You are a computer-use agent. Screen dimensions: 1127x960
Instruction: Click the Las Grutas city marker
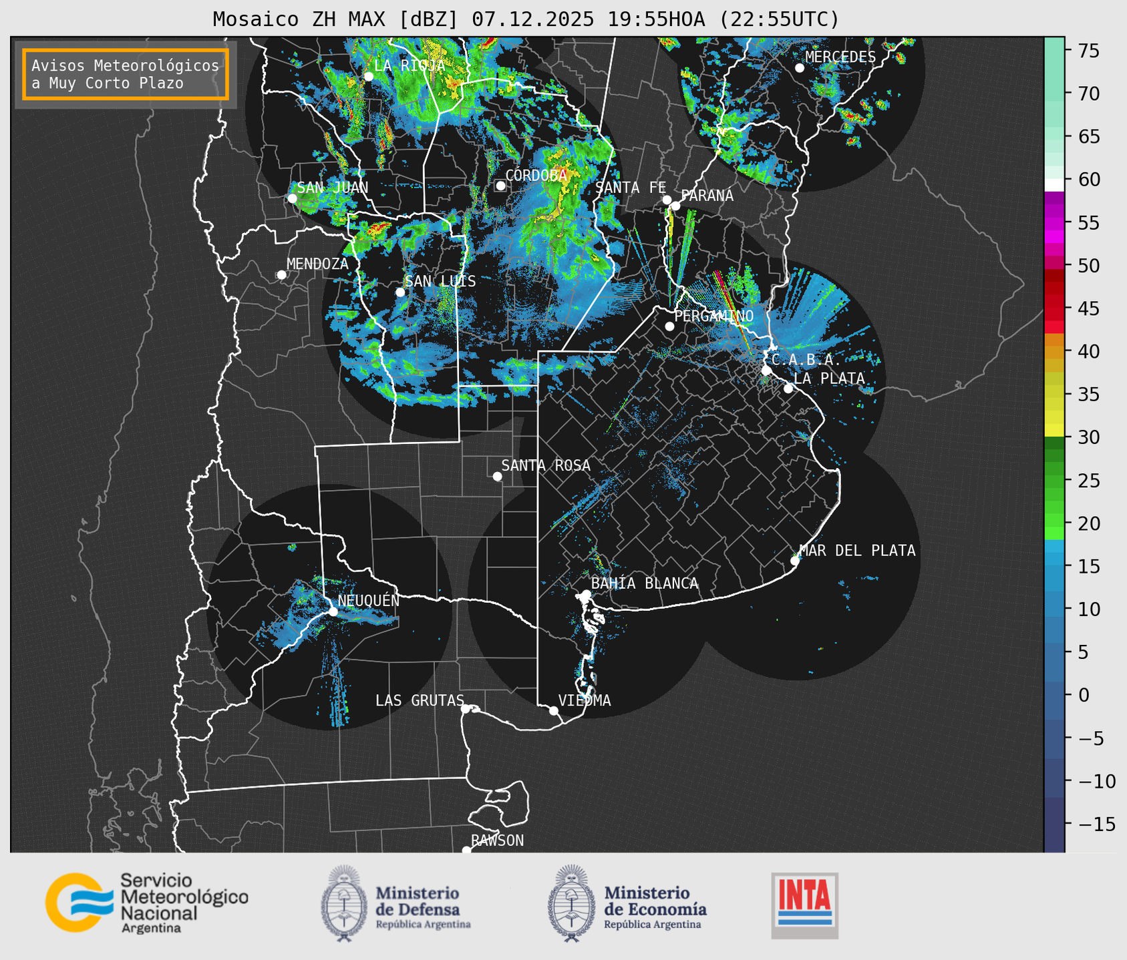(466, 708)
